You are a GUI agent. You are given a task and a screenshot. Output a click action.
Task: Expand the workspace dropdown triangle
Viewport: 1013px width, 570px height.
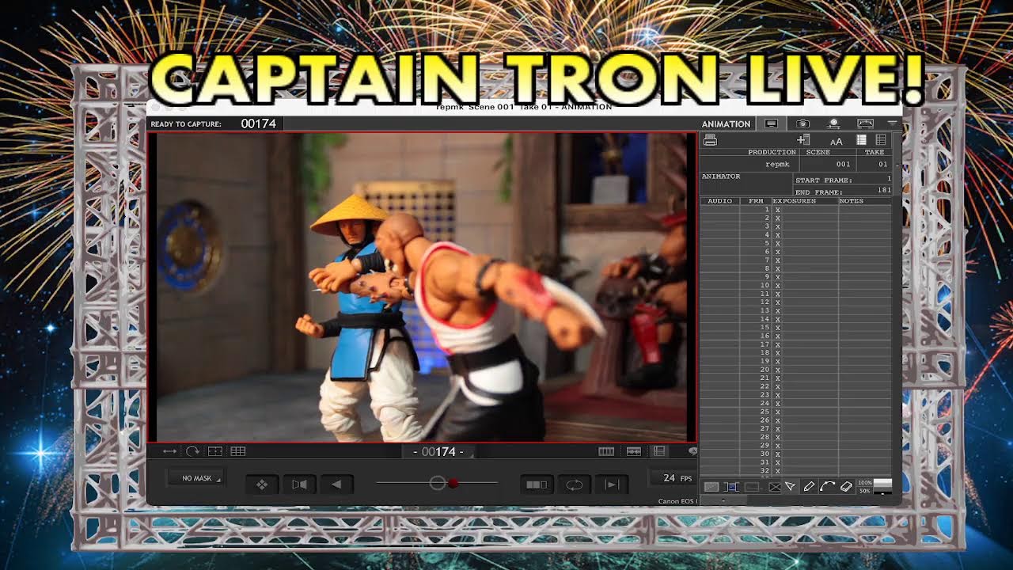click(x=892, y=123)
